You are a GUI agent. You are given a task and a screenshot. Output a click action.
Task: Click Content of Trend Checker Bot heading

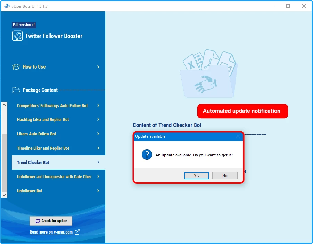tap(167, 125)
